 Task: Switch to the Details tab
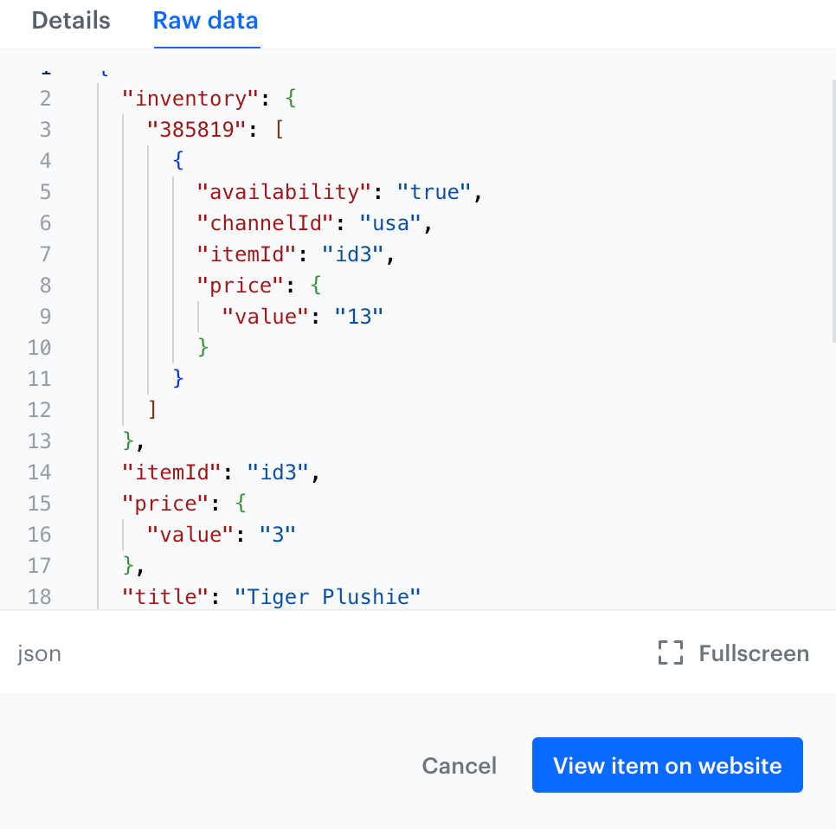coord(70,21)
